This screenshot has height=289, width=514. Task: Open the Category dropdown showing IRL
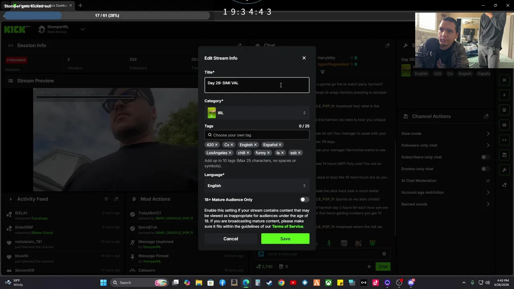point(257,113)
